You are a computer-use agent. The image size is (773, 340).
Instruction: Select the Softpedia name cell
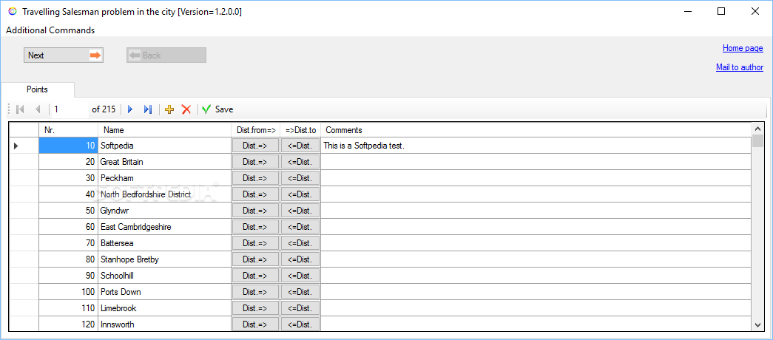(165, 146)
